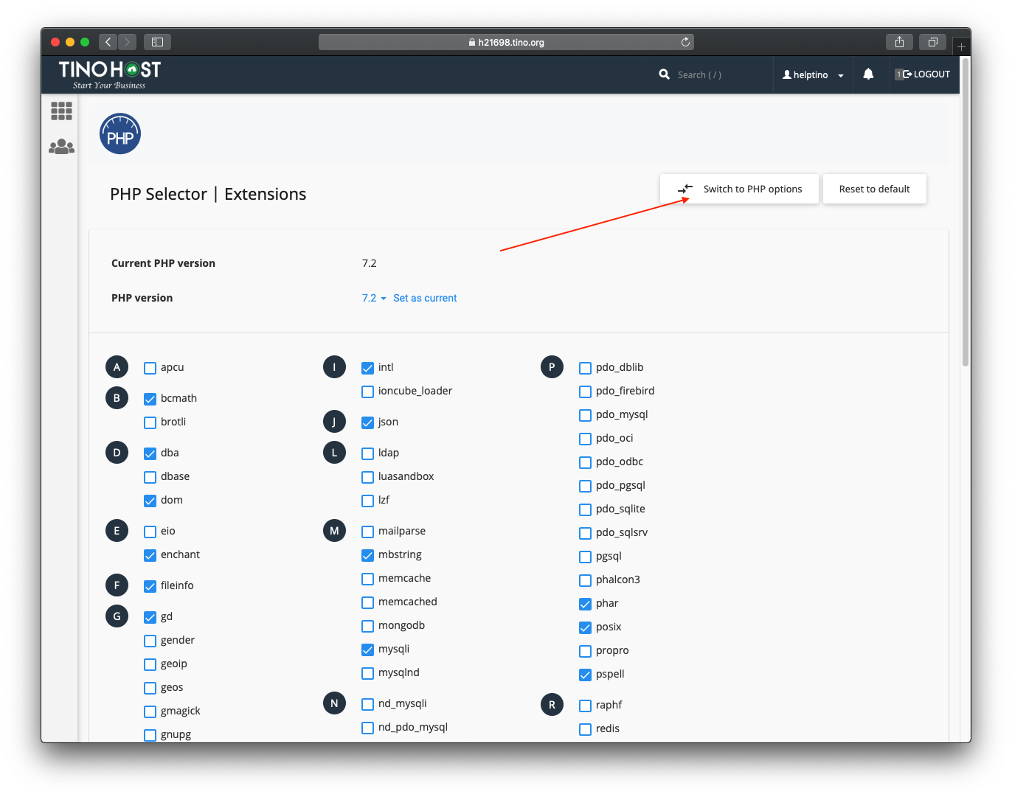Screen dimensions: 1012x797
Task: Click the letter M section badge
Action: click(334, 531)
